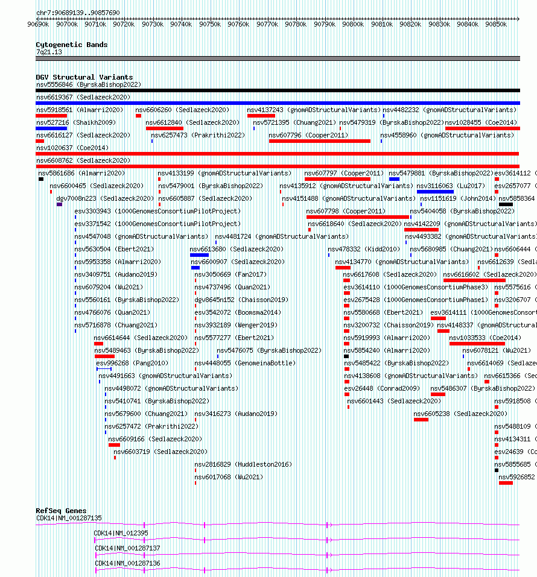Open nsv4142209 (gnomADStructuralVariants) variant

[471, 224]
